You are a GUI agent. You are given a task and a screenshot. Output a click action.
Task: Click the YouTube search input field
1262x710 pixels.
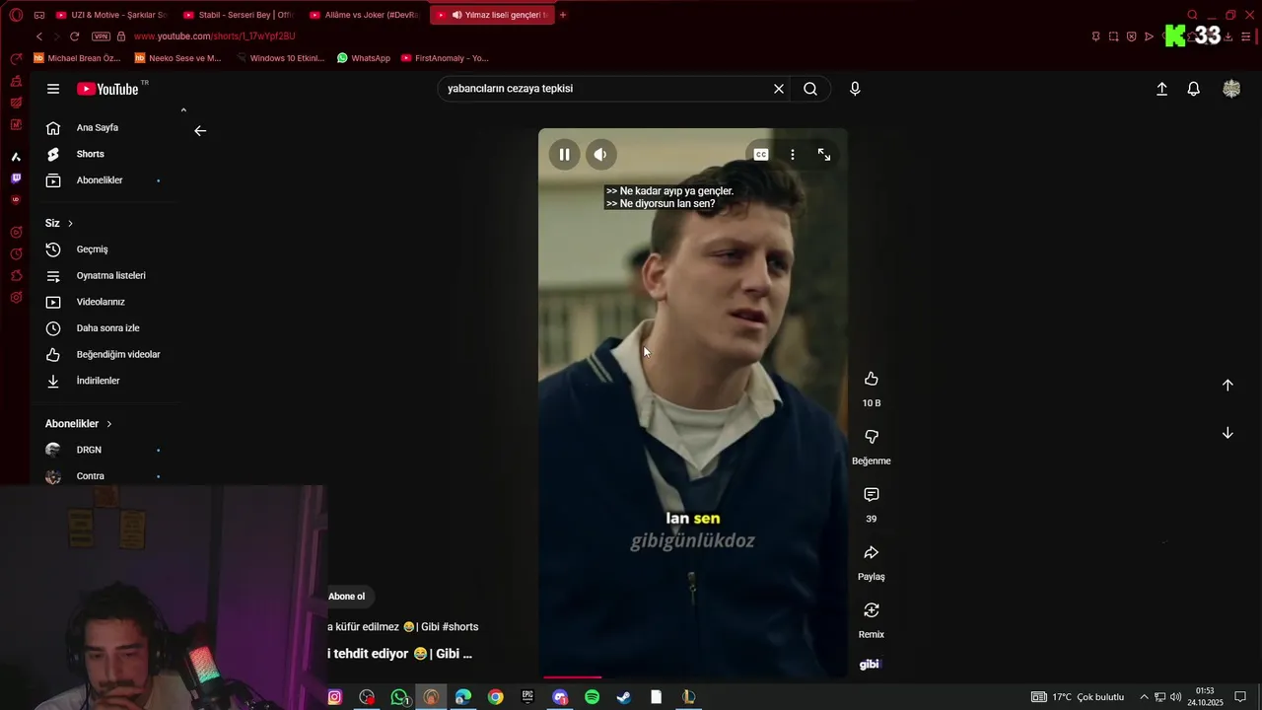click(606, 89)
